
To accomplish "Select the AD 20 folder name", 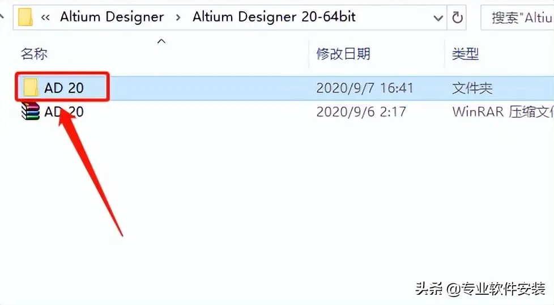I will 64,88.
